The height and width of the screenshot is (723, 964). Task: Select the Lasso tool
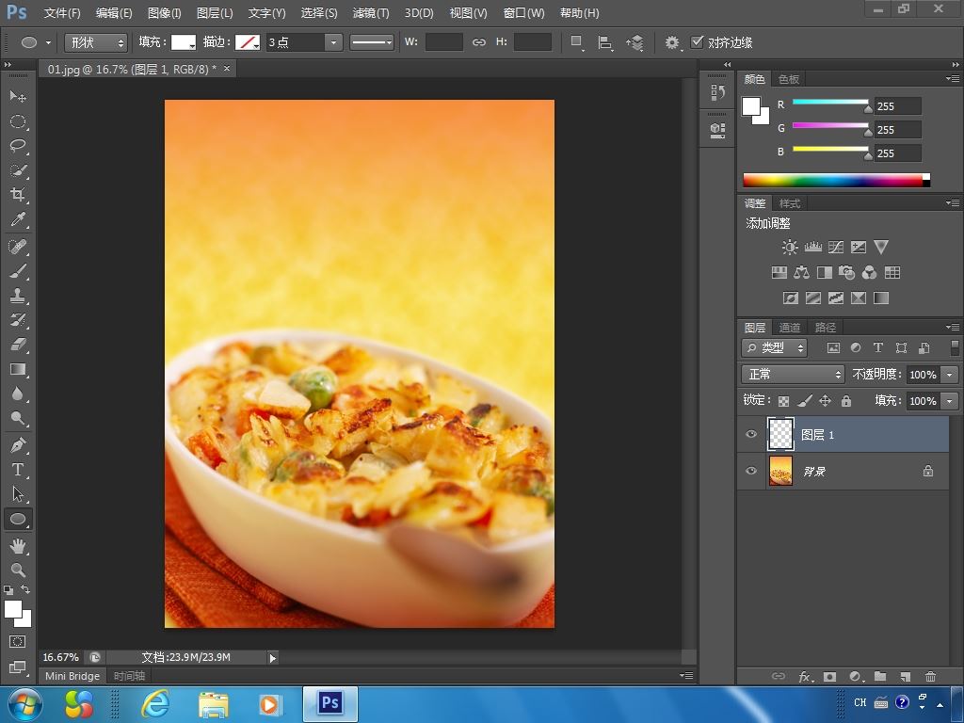tap(18, 146)
